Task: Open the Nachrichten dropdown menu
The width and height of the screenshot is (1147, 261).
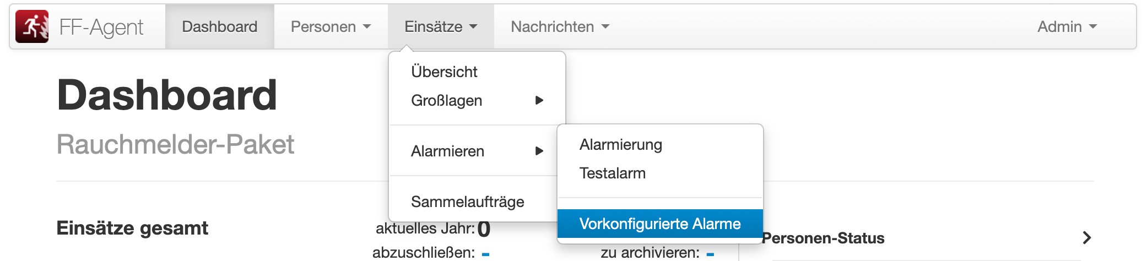Action: click(560, 27)
